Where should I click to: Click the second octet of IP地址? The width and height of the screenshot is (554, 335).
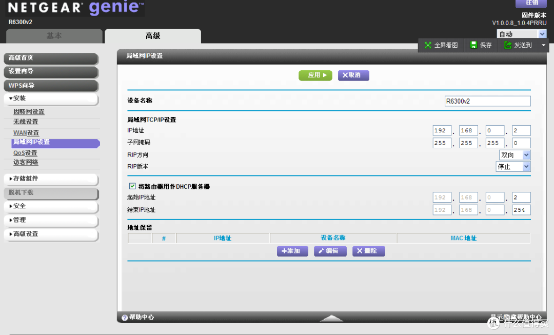click(x=468, y=130)
